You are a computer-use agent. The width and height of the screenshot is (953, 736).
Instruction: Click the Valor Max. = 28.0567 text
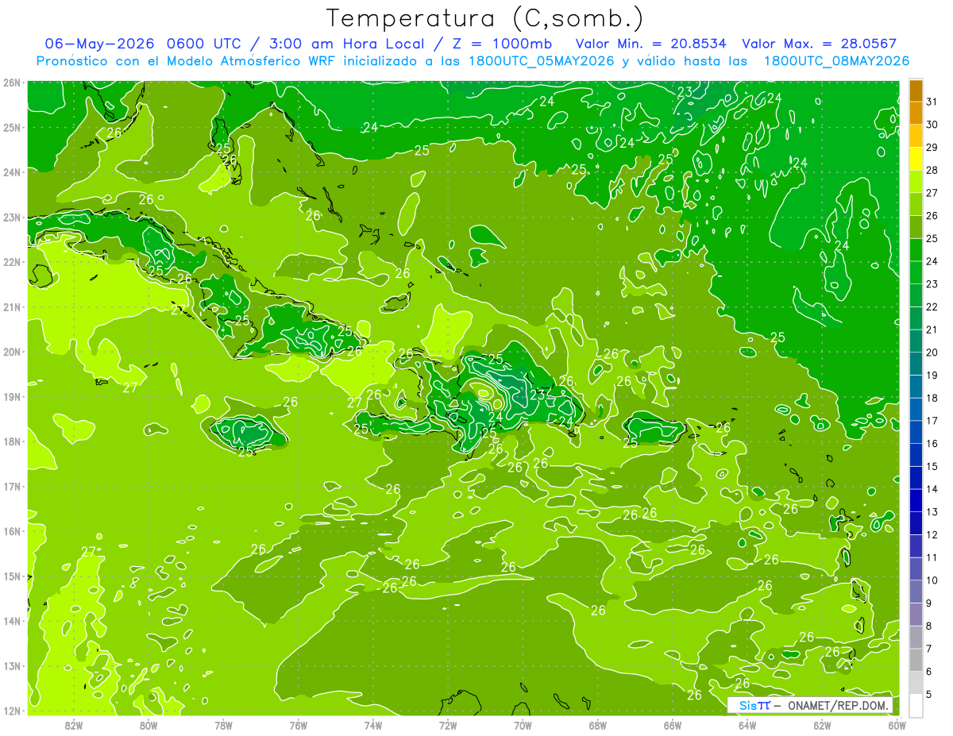tap(819, 44)
